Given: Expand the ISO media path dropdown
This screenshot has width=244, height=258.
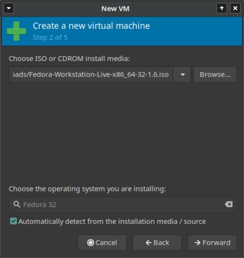Looking at the screenshot, I should click(x=182, y=75).
